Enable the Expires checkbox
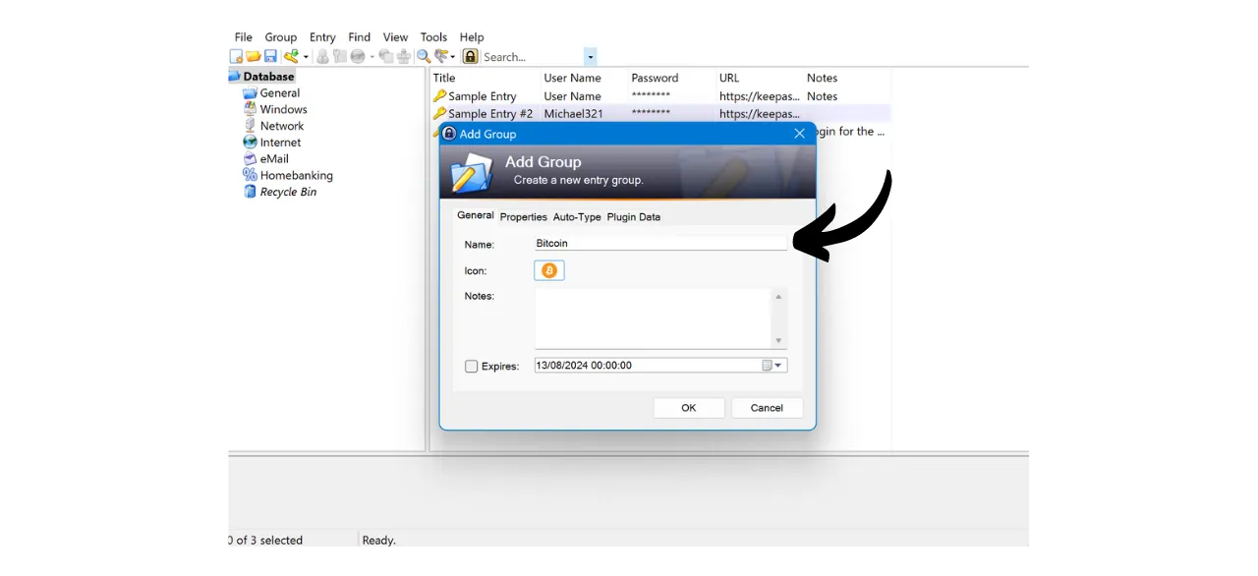 point(471,366)
